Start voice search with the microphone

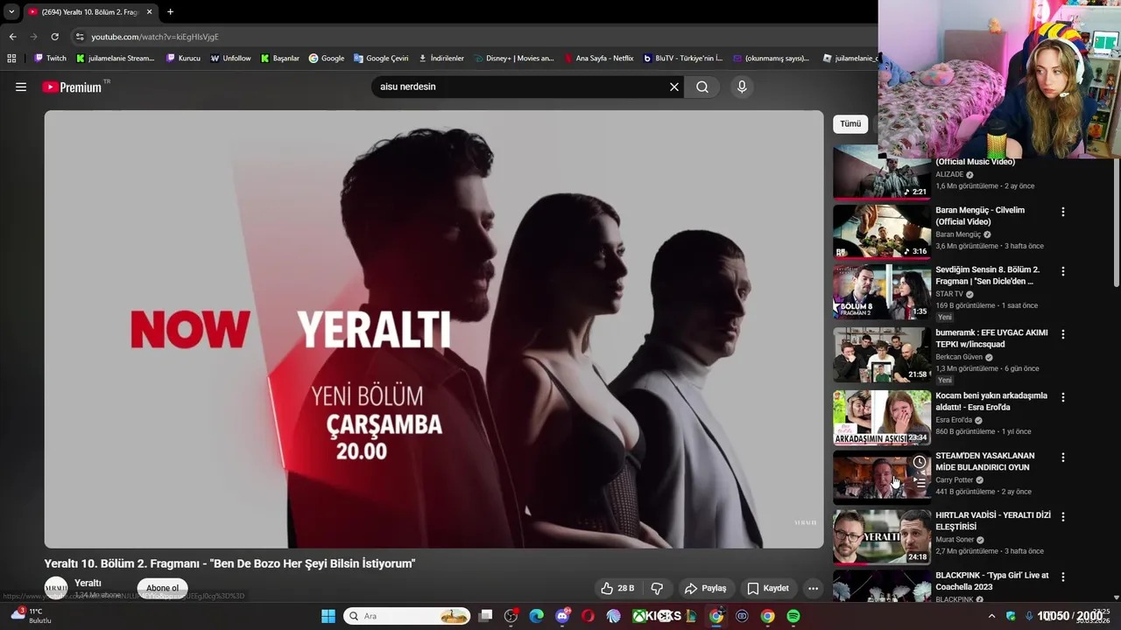pos(742,87)
